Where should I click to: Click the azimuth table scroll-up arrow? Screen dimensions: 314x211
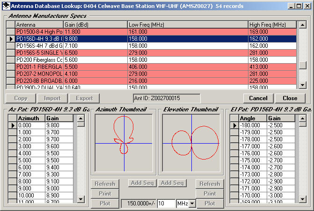coord(80,118)
